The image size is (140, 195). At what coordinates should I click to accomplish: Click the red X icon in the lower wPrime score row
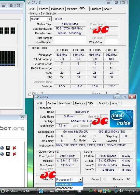click(x=14, y=154)
